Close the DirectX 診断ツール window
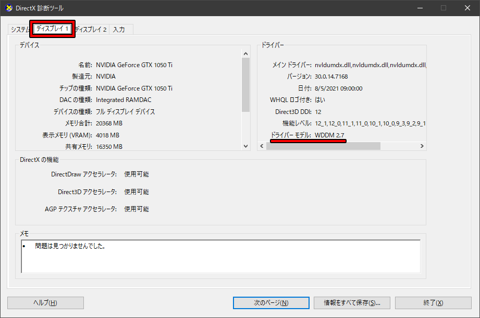The height and width of the screenshot is (318, 480). click(x=467, y=8)
